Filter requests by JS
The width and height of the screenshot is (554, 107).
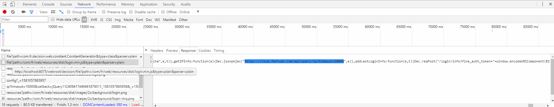101,20
